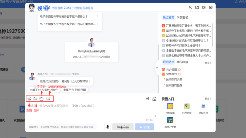Click the user profile icon in header
The height and width of the screenshot is (138, 246).
pos(190,7)
